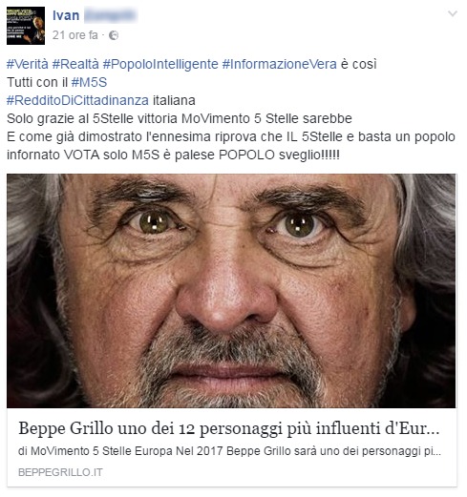467x497 pixels.
Task: Open the #RedditoDiCittadinanza hashtag
Action: pyautogui.click(x=77, y=100)
